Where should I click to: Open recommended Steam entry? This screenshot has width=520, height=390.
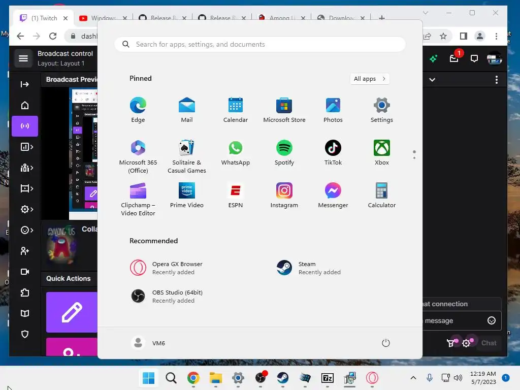(308, 268)
